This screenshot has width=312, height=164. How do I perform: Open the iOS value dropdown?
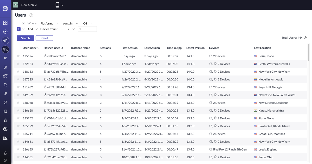87,23
